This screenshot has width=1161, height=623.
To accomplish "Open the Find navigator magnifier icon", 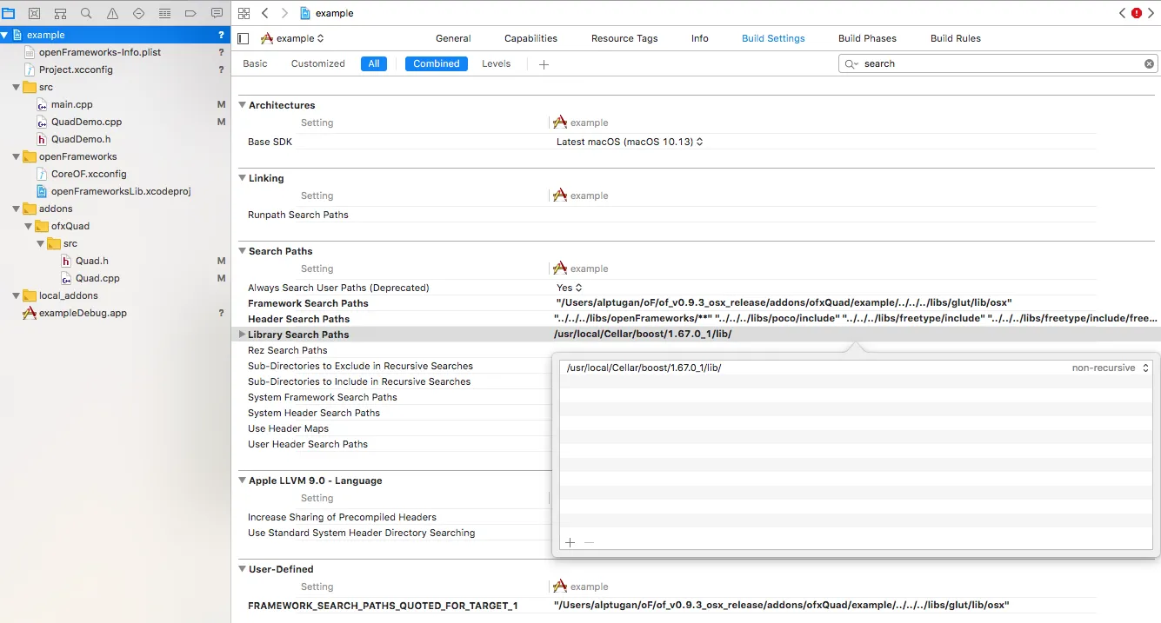I will coord(86,14).
